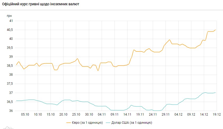Click the 14.11 x-axis date label
223x129 pixels.
coord(127,114)
